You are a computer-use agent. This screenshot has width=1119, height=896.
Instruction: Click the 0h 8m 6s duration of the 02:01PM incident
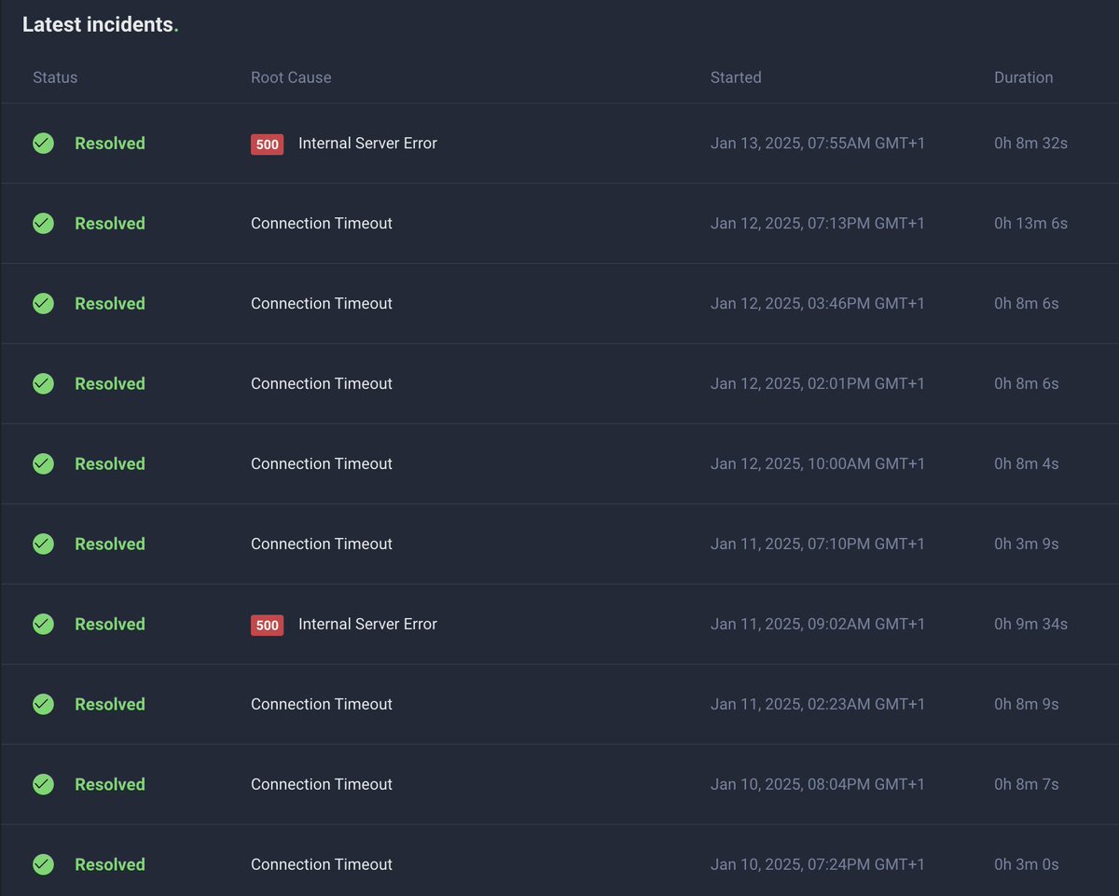point(1027,383)
